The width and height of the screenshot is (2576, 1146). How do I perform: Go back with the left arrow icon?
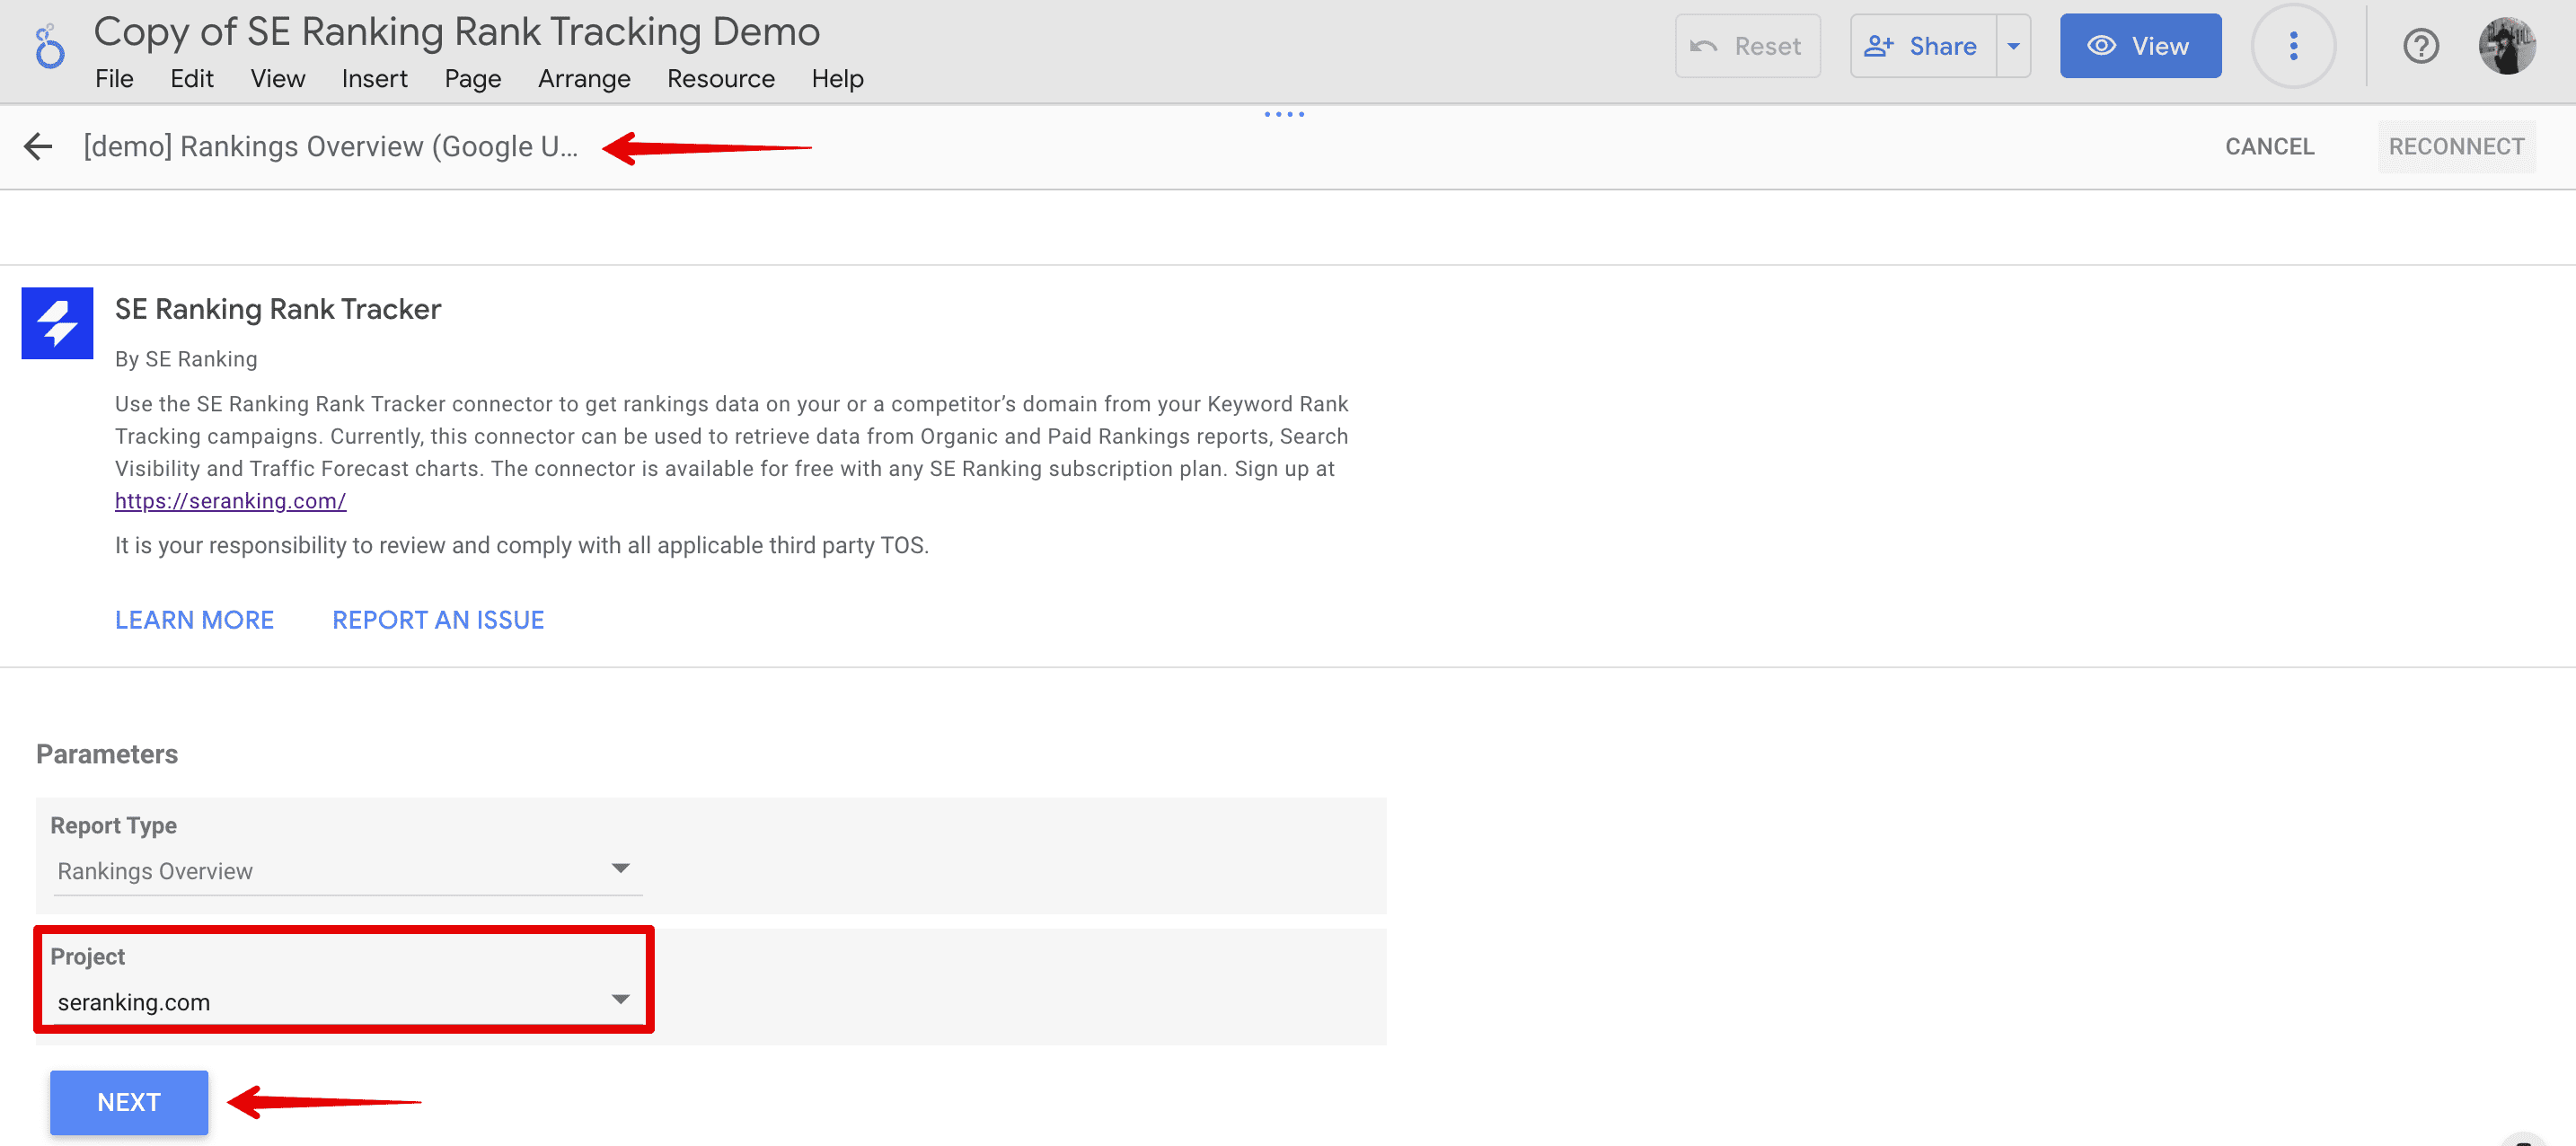coord(38,147)
